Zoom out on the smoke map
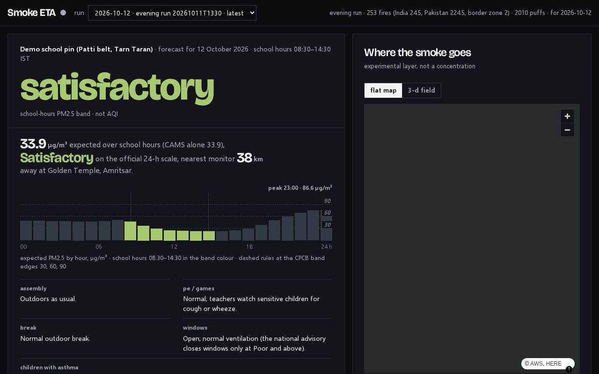This screenshot has width=599, height=374. click(567, 130)
